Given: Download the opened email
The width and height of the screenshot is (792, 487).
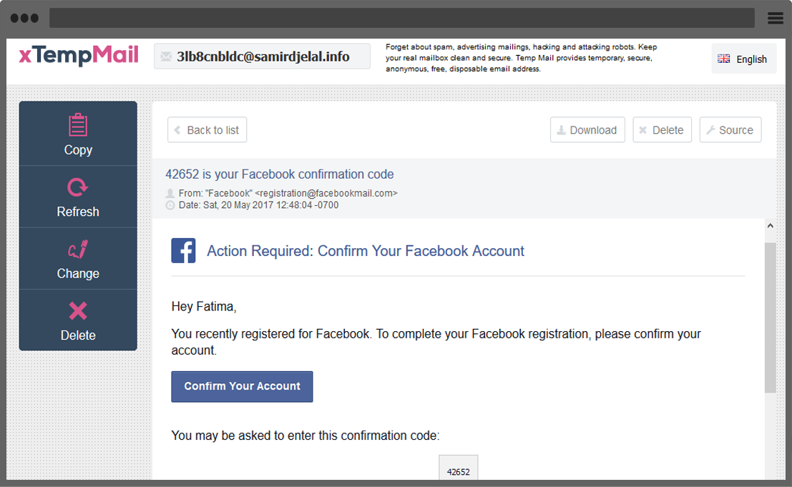Looking at the screenshot, I should tap(587, 130).
